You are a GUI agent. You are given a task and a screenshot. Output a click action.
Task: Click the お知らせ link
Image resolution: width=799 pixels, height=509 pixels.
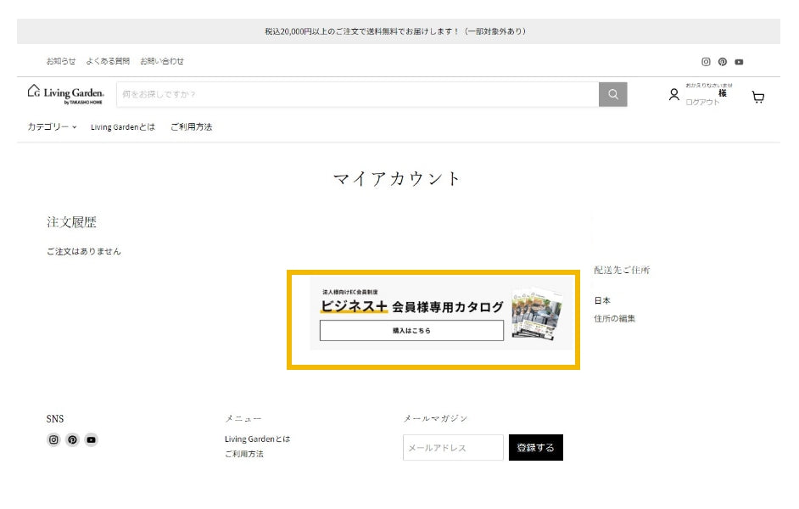(61, 61)
